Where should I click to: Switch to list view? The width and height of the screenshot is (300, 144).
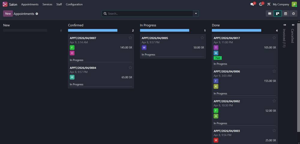pyautogui.click(x=270, y=14)
